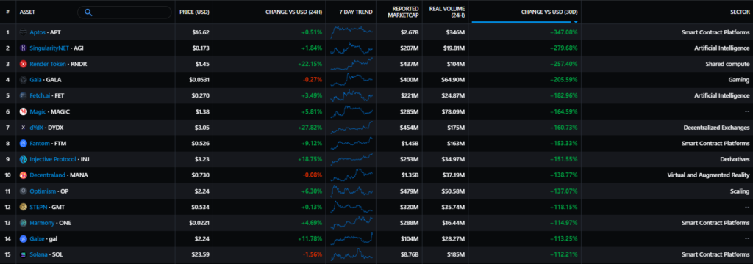Click the Render Token 7 day trend sparkline
Screen dimensions: 753x264
click(351, 64)
